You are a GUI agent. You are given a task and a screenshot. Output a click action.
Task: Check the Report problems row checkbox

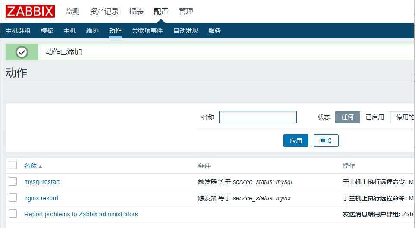click(x=13, y=214)
